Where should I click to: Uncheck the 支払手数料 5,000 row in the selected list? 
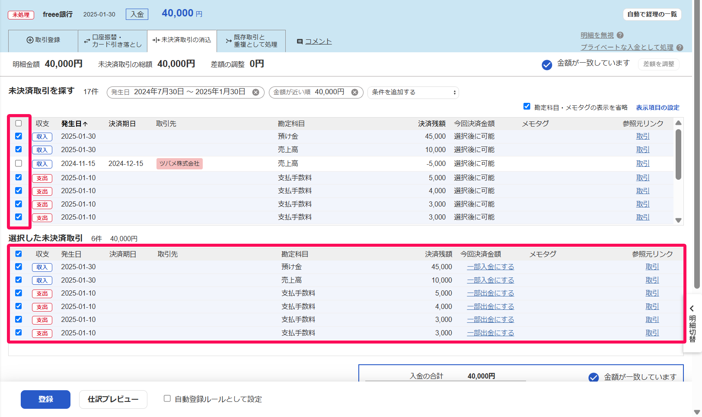19,293
